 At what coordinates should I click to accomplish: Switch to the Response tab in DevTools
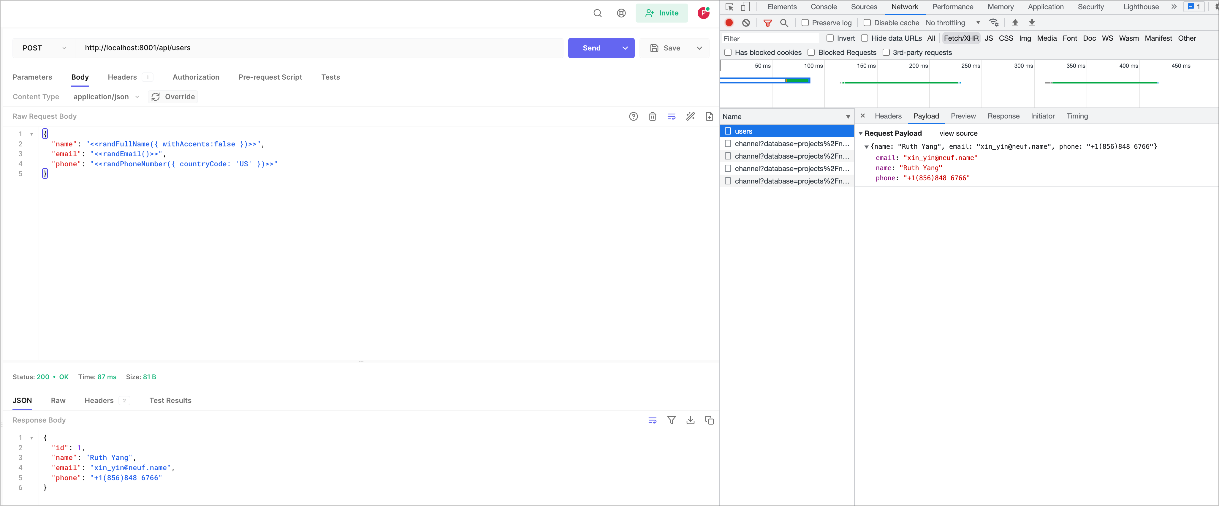tap(1003, 116)
